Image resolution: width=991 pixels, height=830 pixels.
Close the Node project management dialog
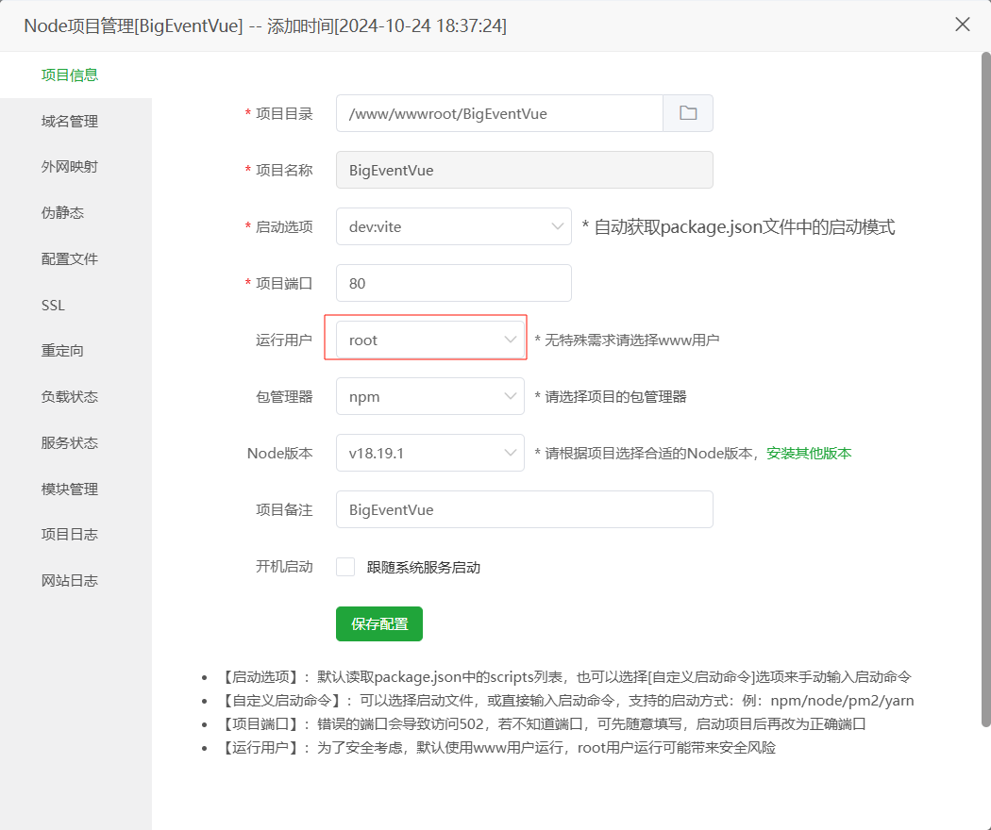(962, 25)
